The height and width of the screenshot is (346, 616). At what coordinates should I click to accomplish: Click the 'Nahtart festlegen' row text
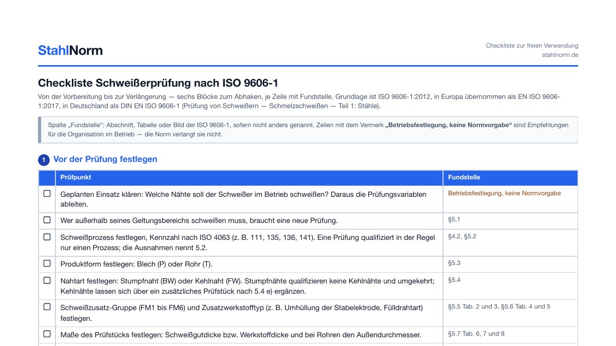(x=248, y=286)
